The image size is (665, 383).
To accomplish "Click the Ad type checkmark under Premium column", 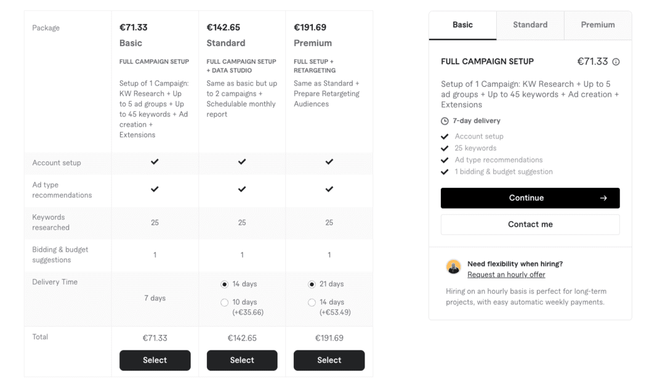I will tap(329, 189).
